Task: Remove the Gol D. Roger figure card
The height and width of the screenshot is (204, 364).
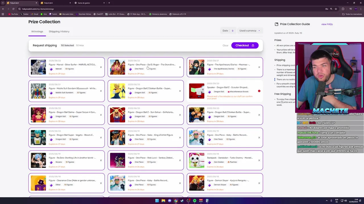Action: (x=180, y=67)
